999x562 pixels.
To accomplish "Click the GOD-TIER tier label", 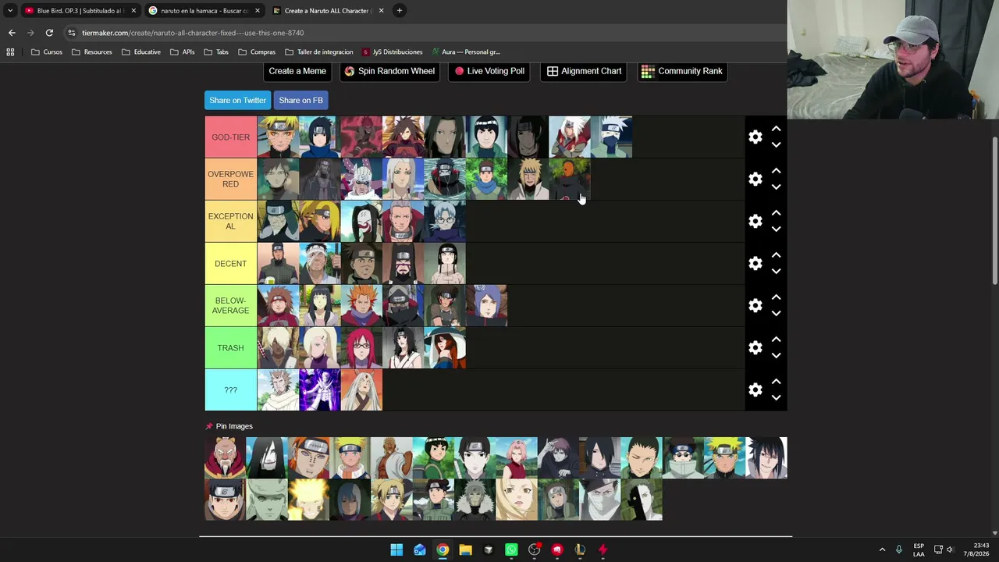I will click(231, 137).
